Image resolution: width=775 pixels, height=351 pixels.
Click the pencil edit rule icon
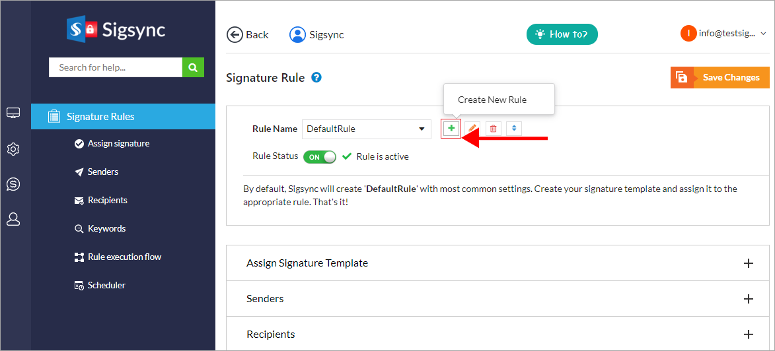[x=472, y=129]
